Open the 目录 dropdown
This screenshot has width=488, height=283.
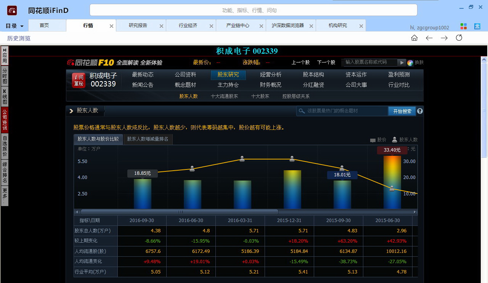click(x=14, y=26)
